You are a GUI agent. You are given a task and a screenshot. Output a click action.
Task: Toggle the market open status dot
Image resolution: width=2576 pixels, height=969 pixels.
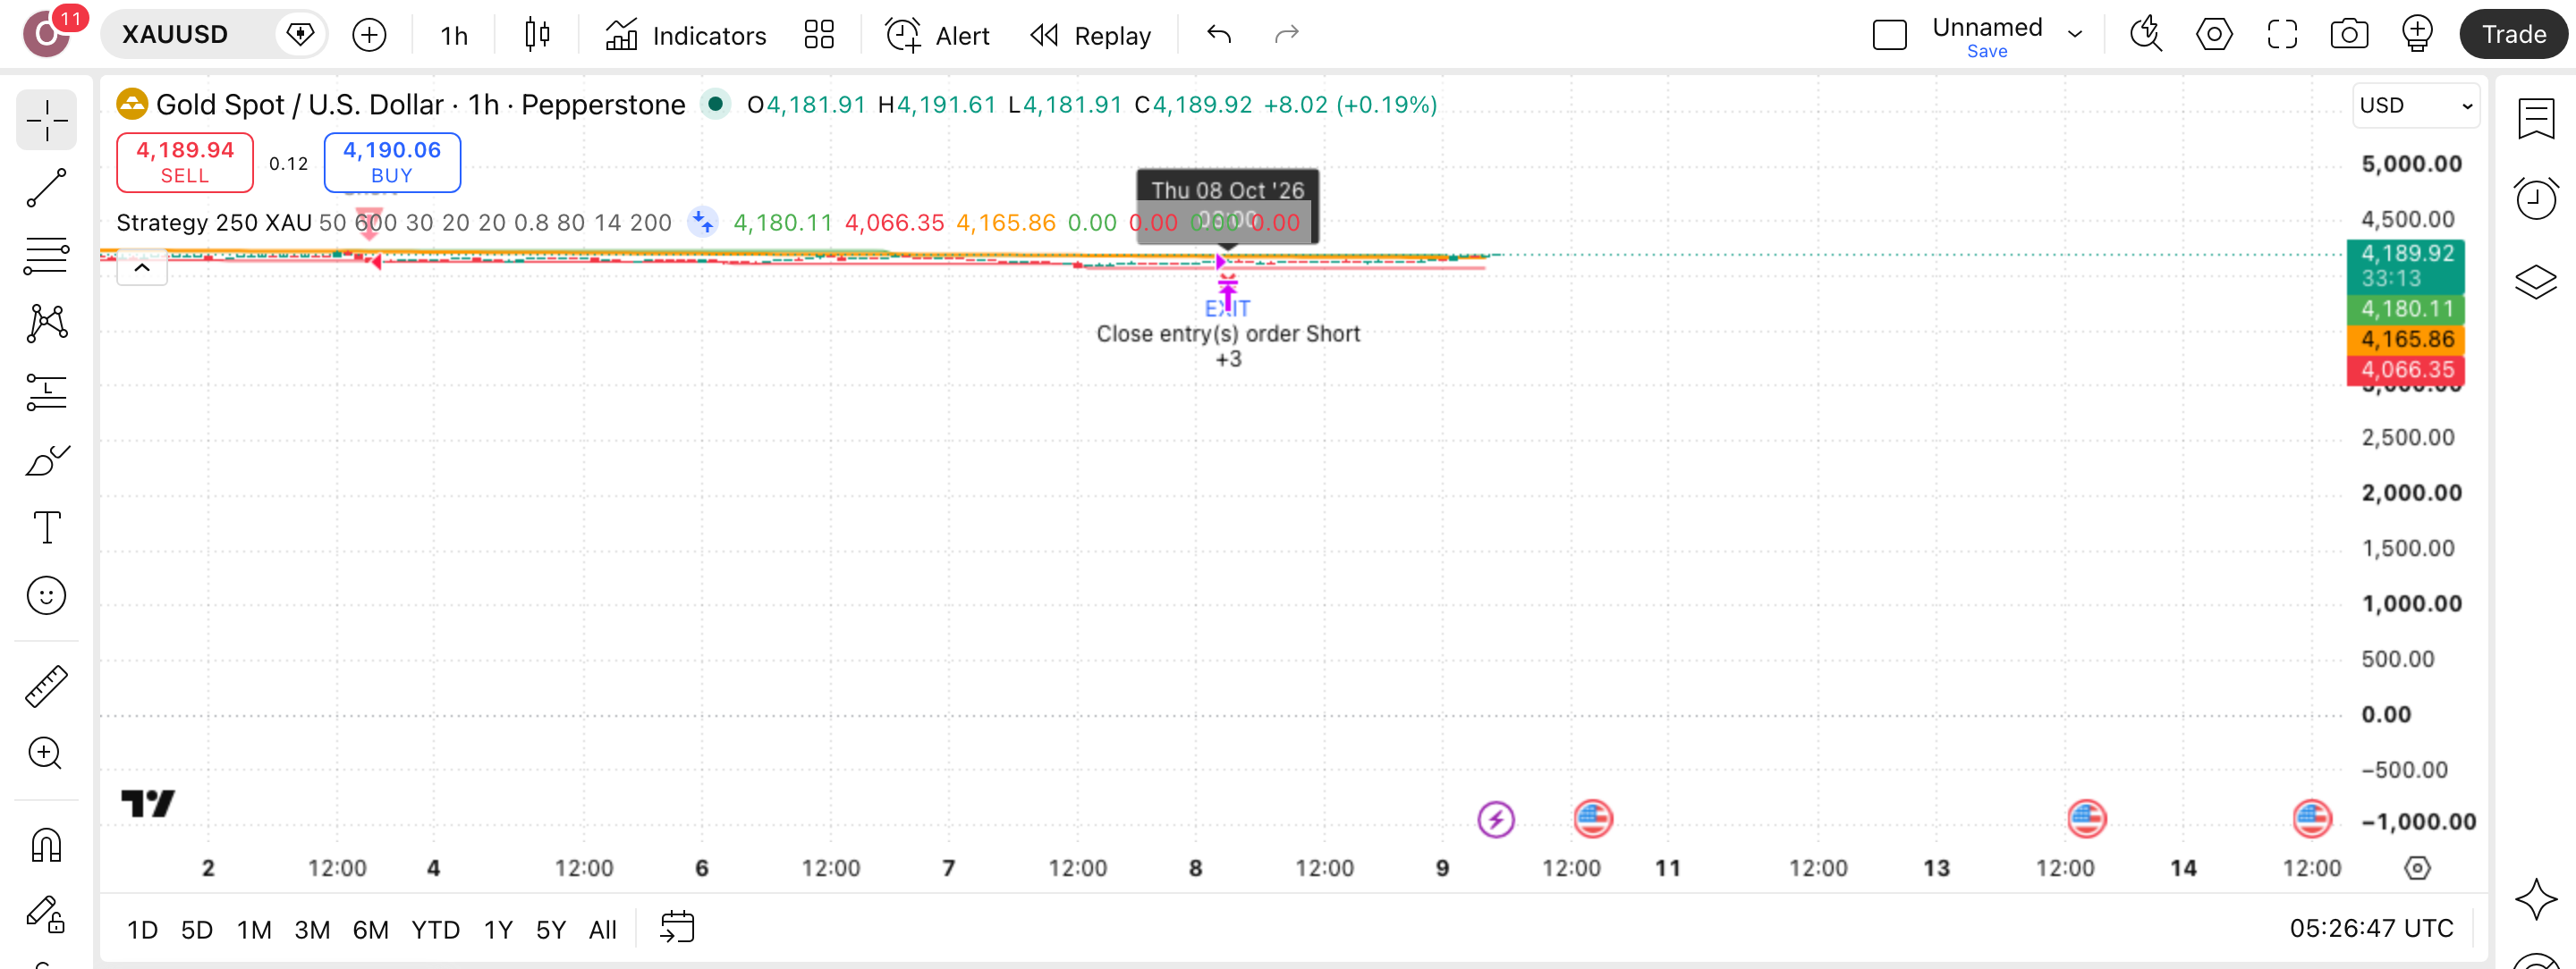pos(715,104)
